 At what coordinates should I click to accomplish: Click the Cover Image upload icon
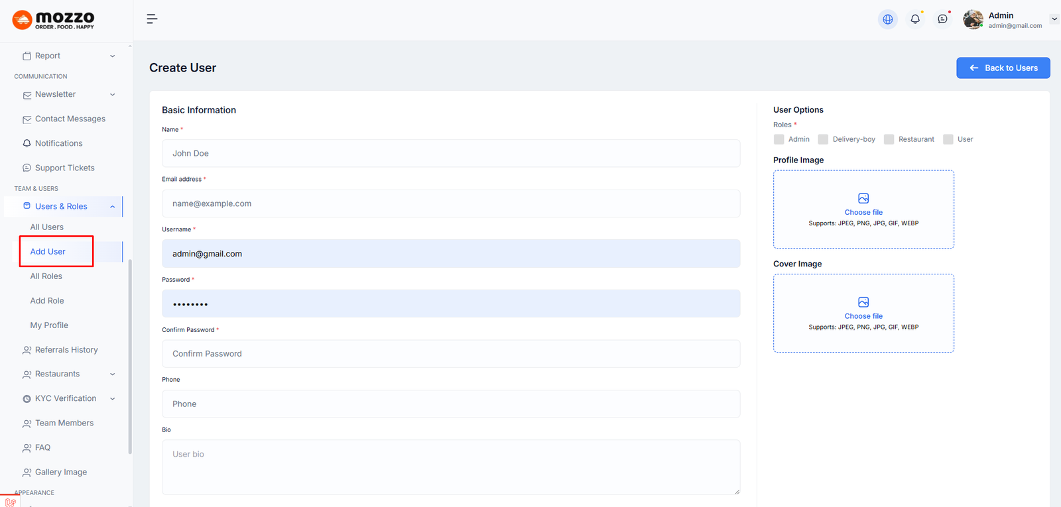[863, 302]
